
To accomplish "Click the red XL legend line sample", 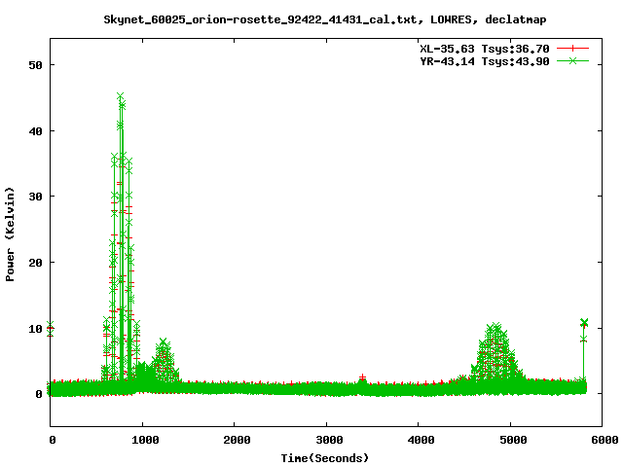I will click(x=572, y=49).
